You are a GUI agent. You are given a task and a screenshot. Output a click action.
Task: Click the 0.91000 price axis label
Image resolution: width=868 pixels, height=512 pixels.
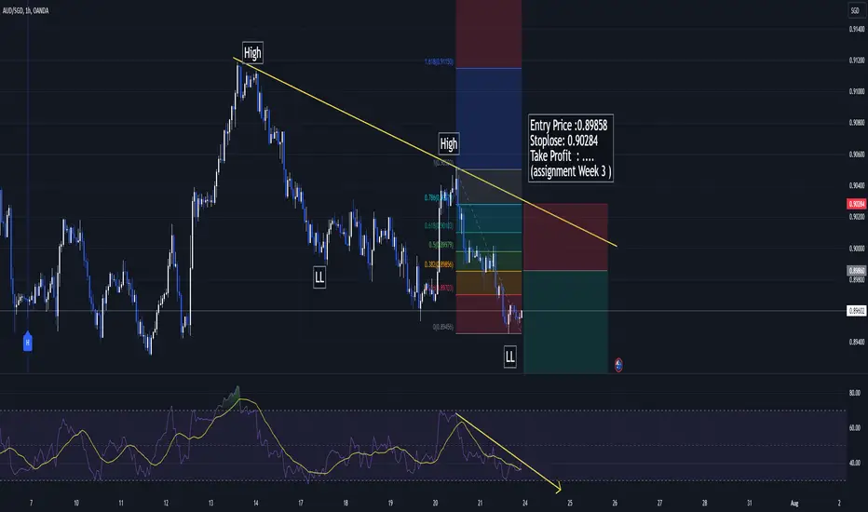[857, 91]
